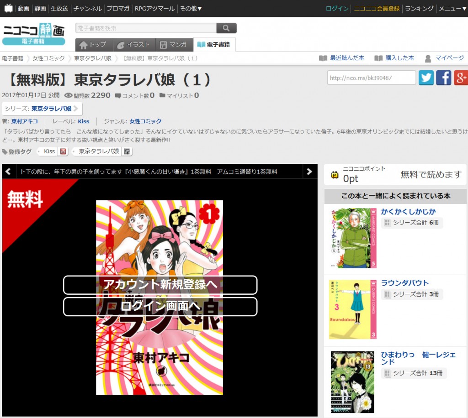Open ひまわりっ 健一レジェンド title link
The width and height of the screenshot is (468, 418).
418,358
